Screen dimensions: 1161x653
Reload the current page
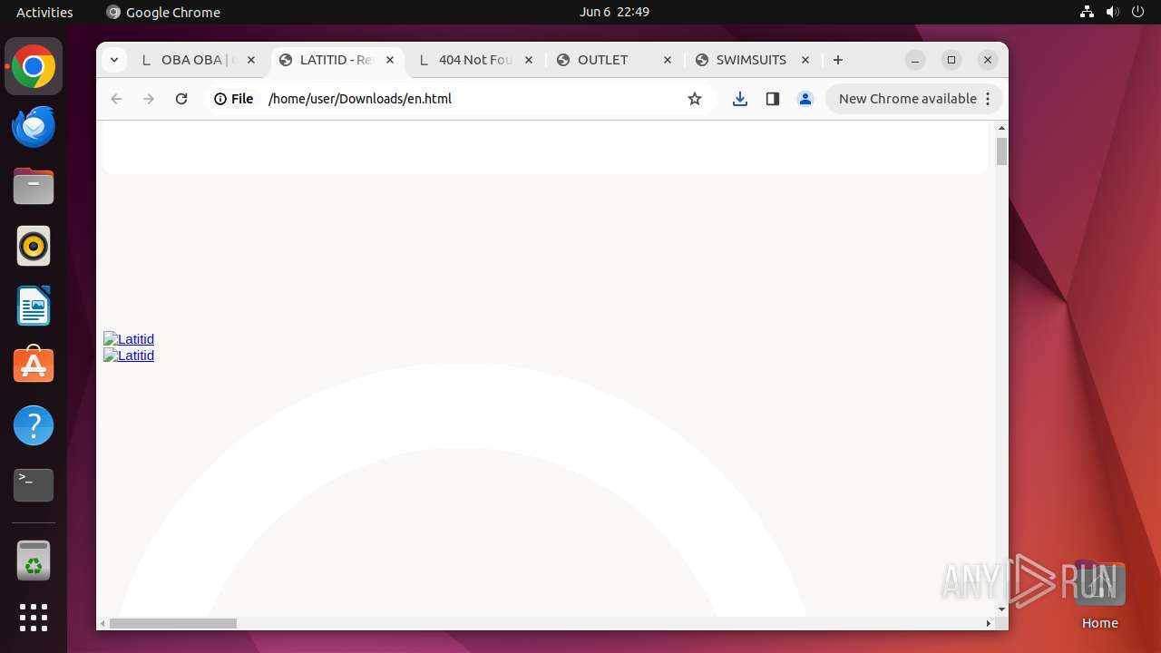(x=181, y=99)
